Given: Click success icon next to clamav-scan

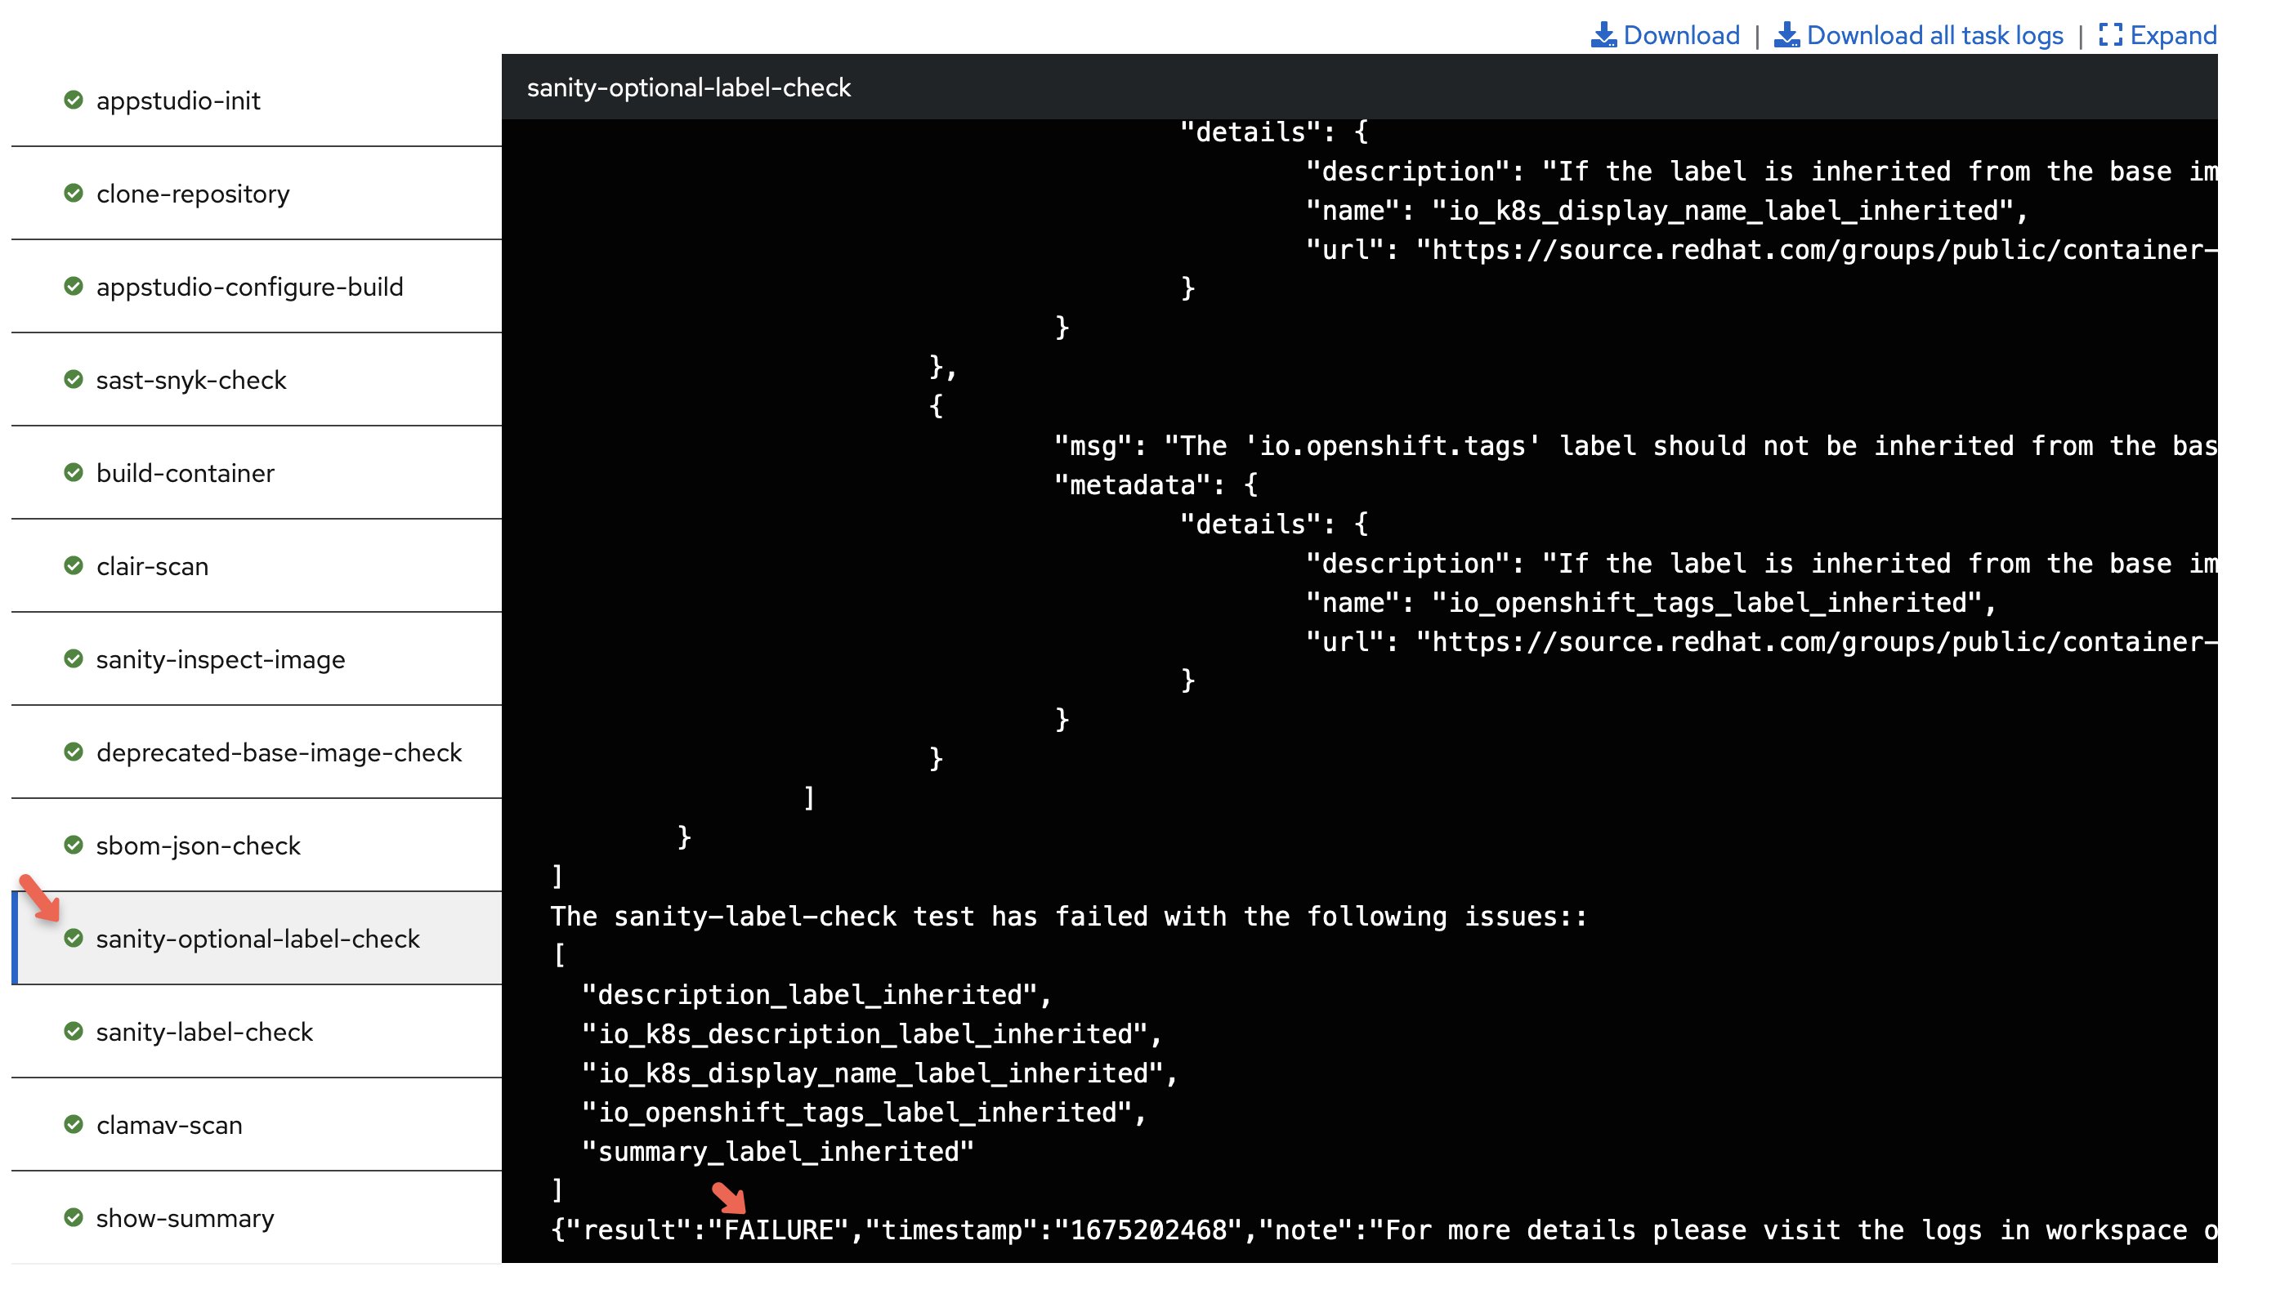Looking at the screenshot, I should pyautogui.click(x=74, y=1125).
